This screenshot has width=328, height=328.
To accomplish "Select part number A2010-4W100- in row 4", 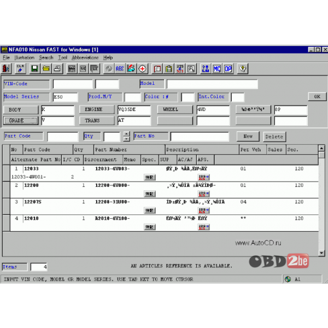I will point(112,218).
